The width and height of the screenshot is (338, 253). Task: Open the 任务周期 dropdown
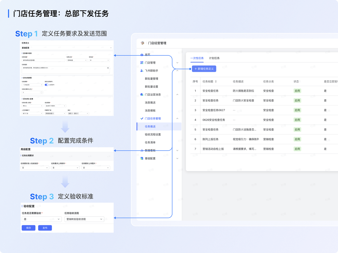[x=32, y=85]
